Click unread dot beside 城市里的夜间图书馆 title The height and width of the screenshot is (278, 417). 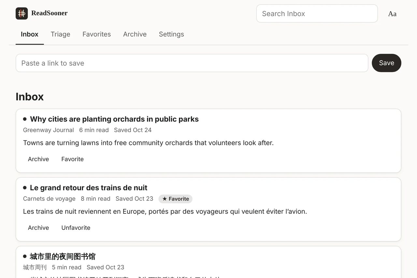pyautogui.click(x=25, y=256)
